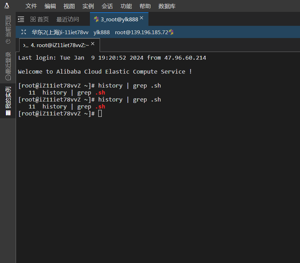Image resolution: width=300 pixels, height=263 pixels.
Task: Close the 4. root@iZ11iet78vvZ:~ terminal tab
Action: click(x=93, y=44)
